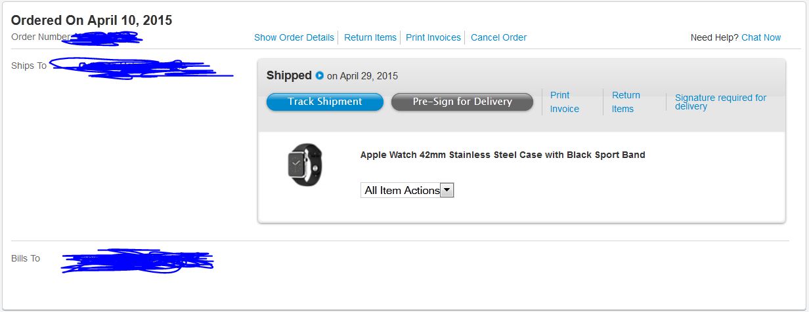Click the Shipped status label
The height and width of the screenshot is (312, 809).
pyautogui.click(x=289, y=75)
